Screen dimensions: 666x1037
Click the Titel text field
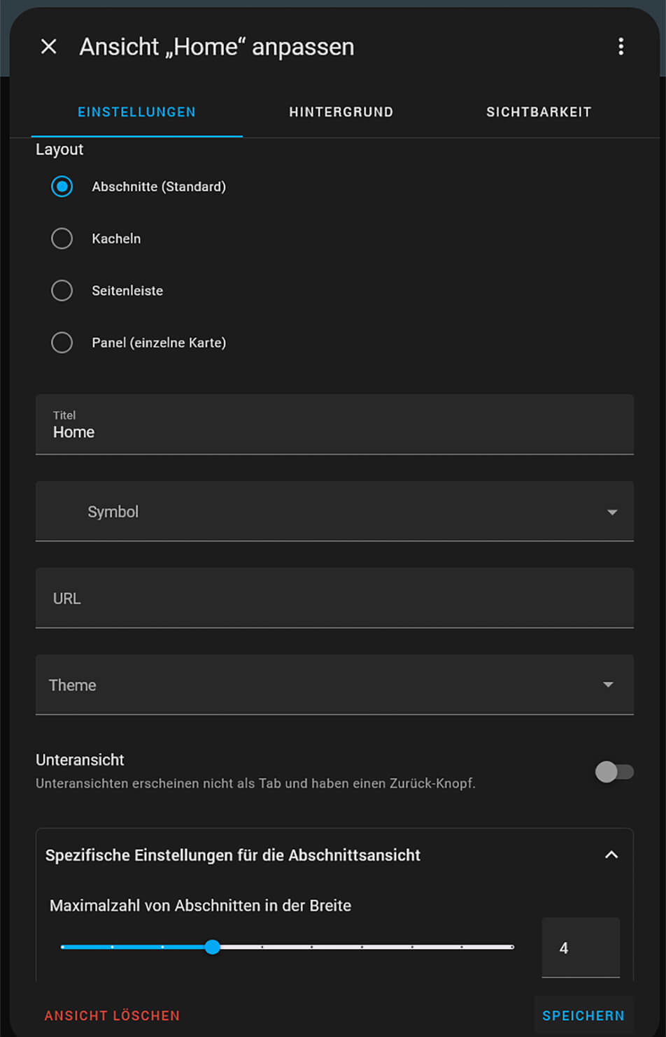pyautogui.click(x=334, y=425)
